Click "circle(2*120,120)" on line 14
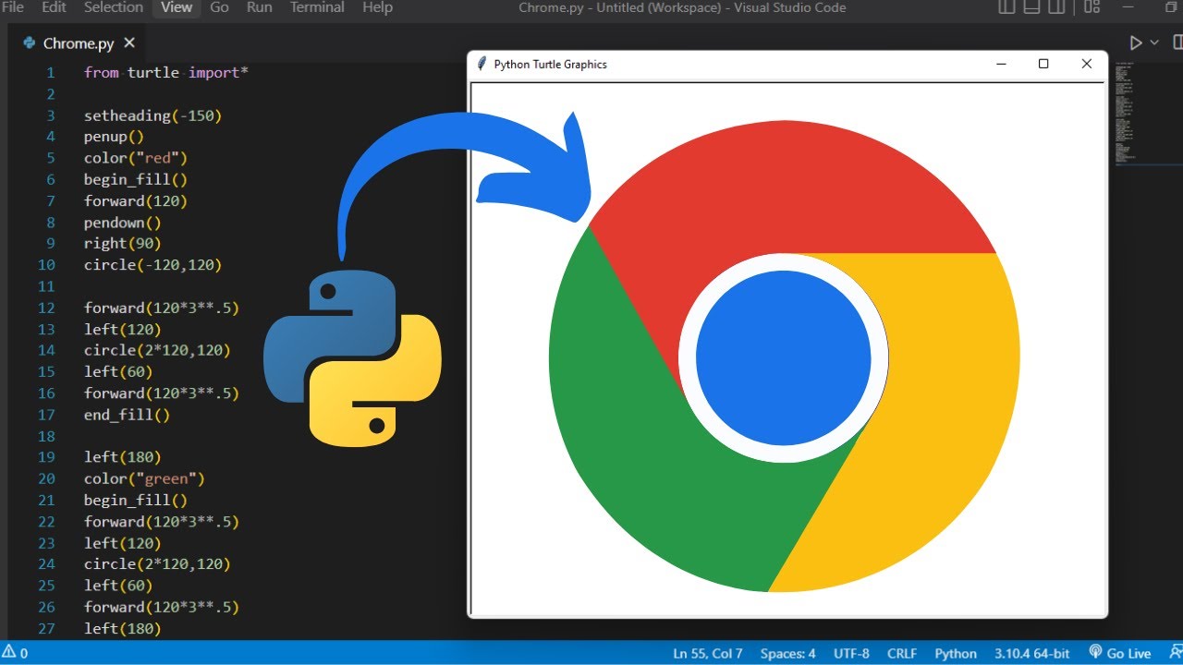The height and width of the screenshot is (665, 1183). click(157, 350)
